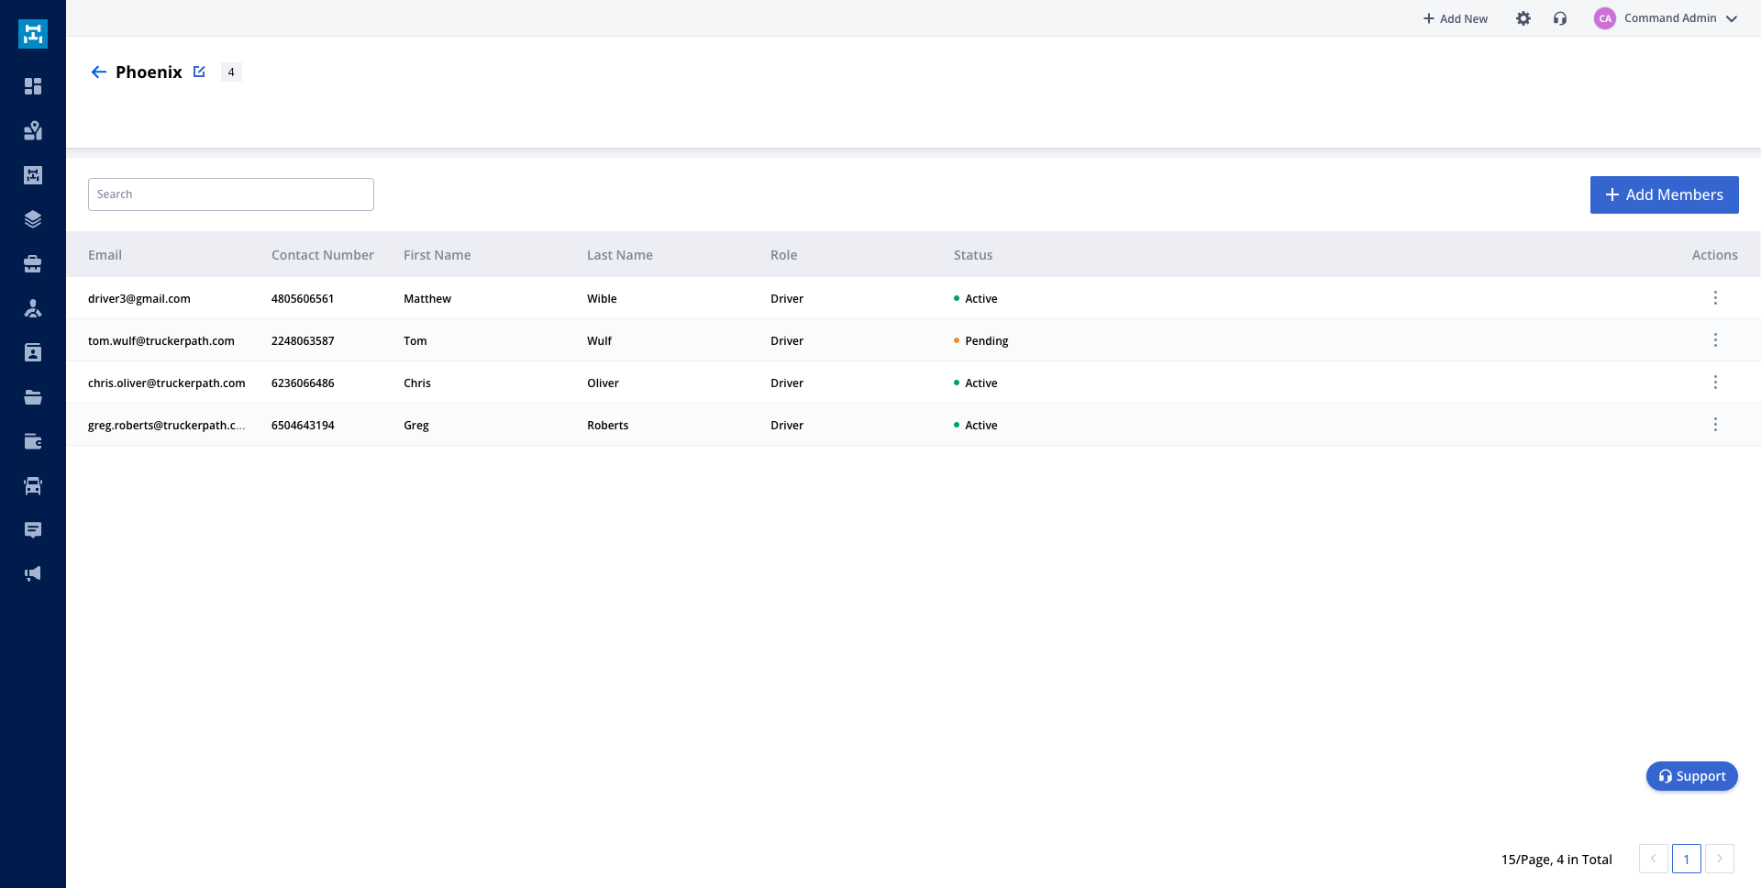Screen dimensions: 1761x888
Task: Click the 15/Page, 4 in Total label
Action: pyautogui.click(x=1556, y=860)
